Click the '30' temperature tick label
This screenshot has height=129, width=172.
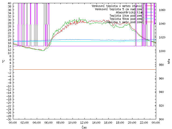click(x=10, y=20)
